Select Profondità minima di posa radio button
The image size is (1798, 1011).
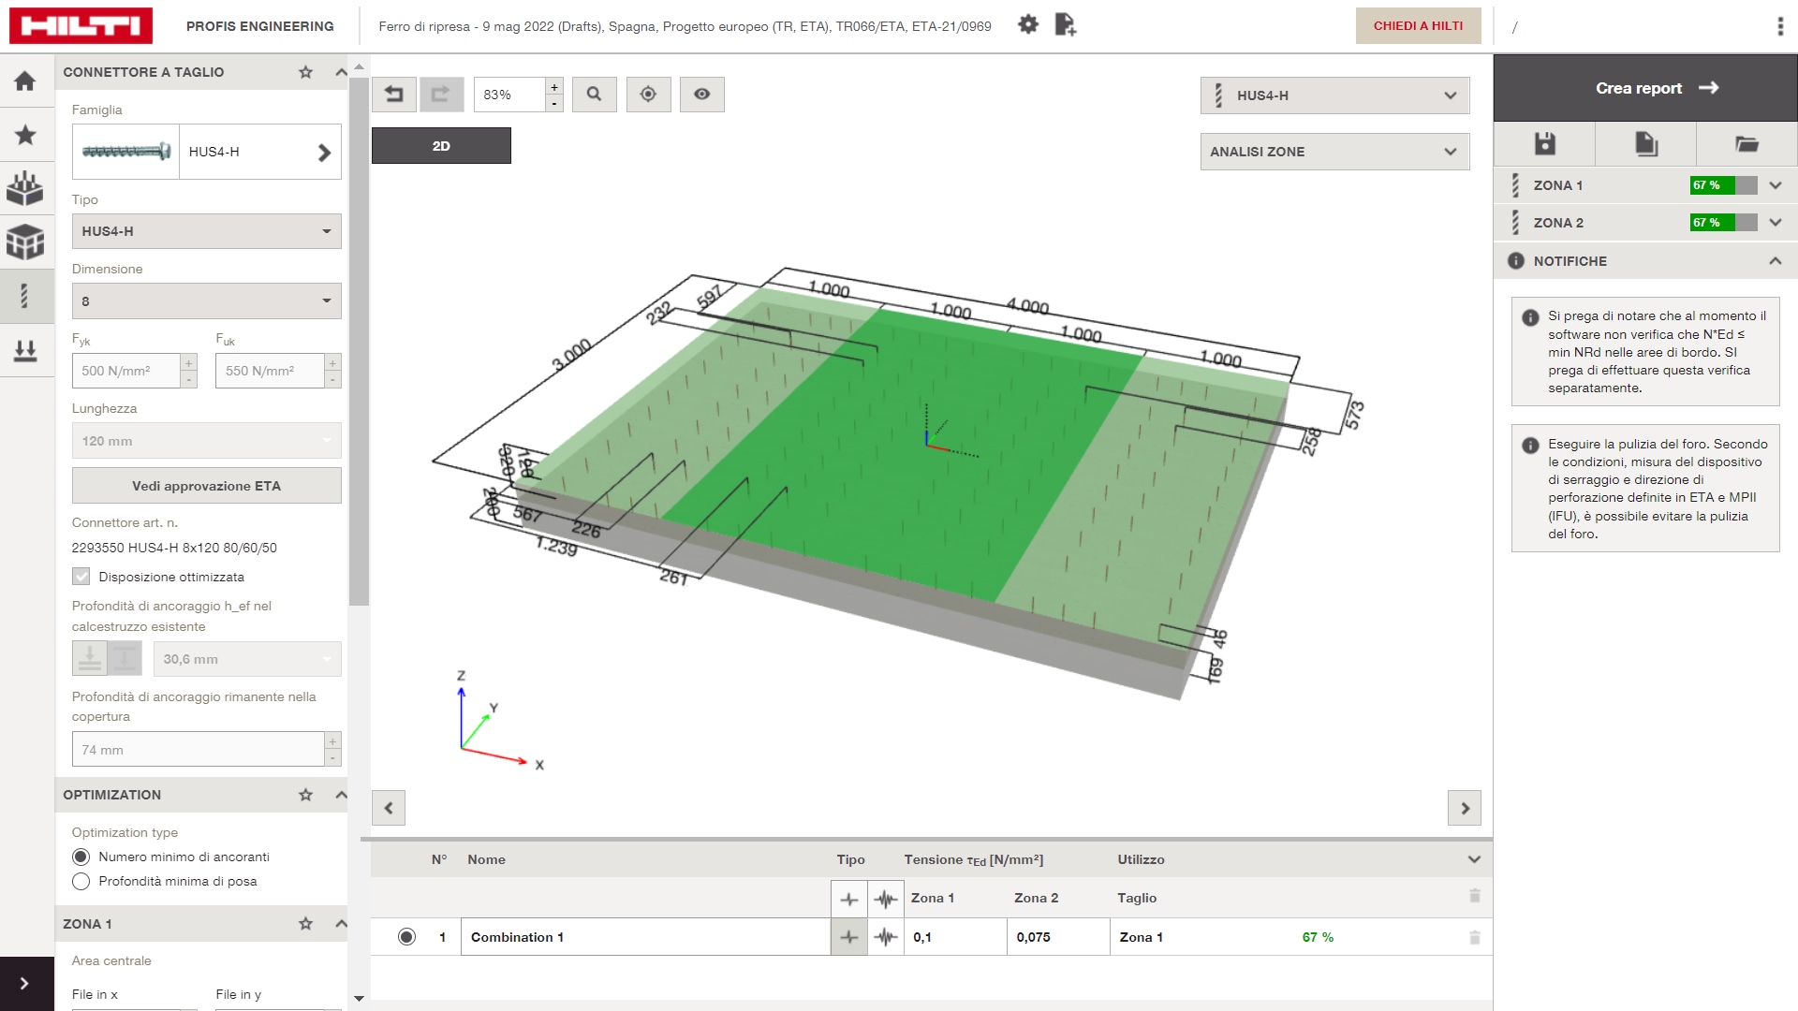[81, 880]
